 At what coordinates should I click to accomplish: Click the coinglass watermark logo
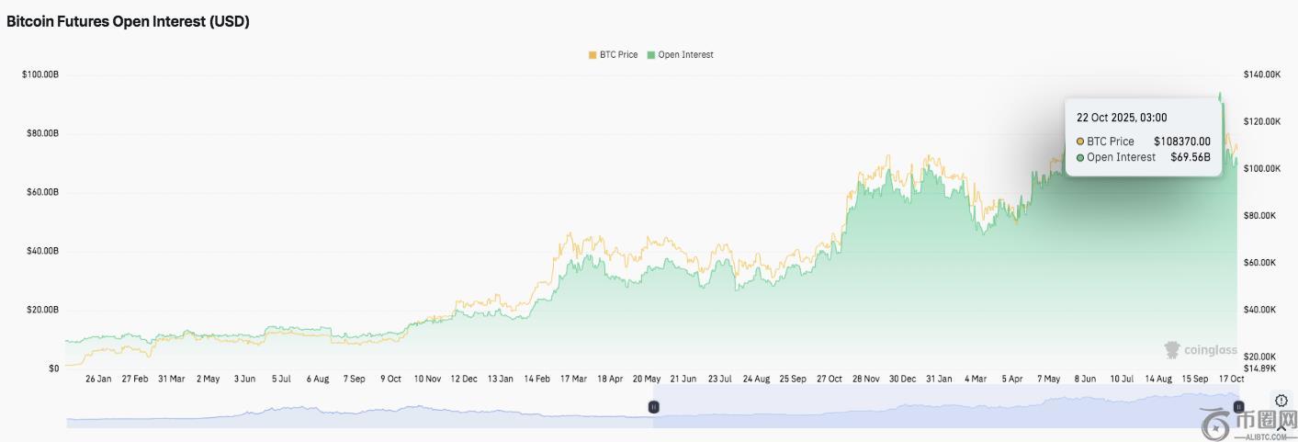tap(1201, 350)
